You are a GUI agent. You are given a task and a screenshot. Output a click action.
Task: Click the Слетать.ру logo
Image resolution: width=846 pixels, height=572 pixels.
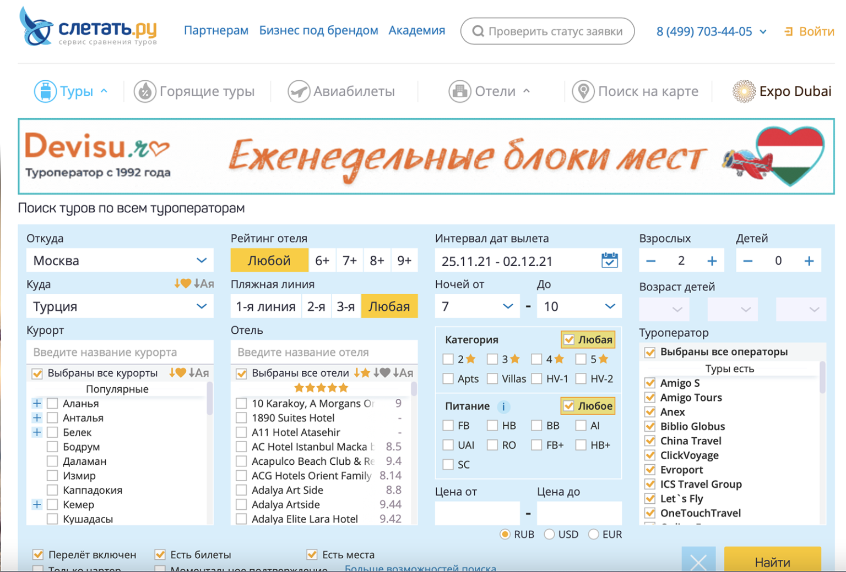[x=89, y=27]
